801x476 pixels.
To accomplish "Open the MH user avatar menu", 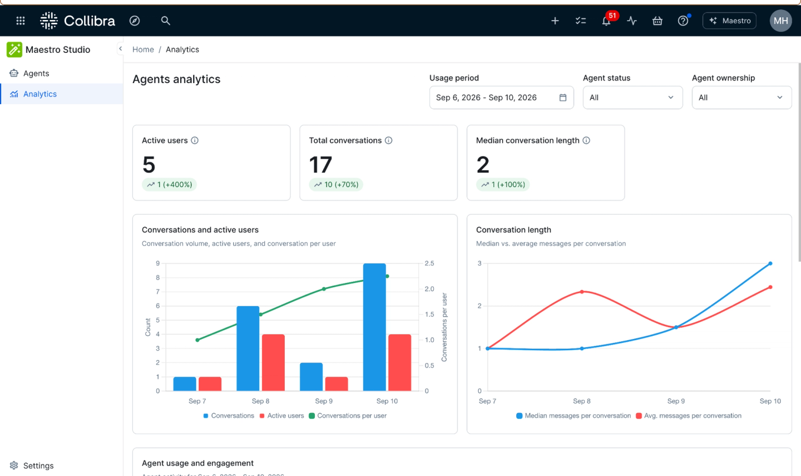I will point(780,21).
